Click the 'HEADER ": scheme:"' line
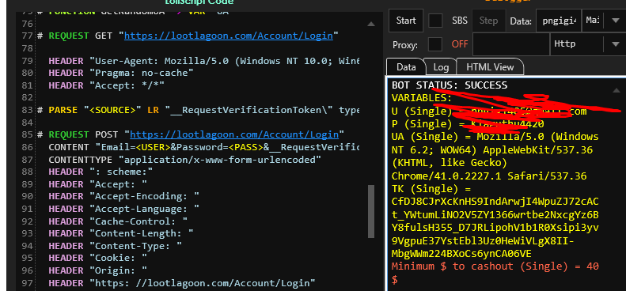The image size is (626, 291). click(101, 172)
